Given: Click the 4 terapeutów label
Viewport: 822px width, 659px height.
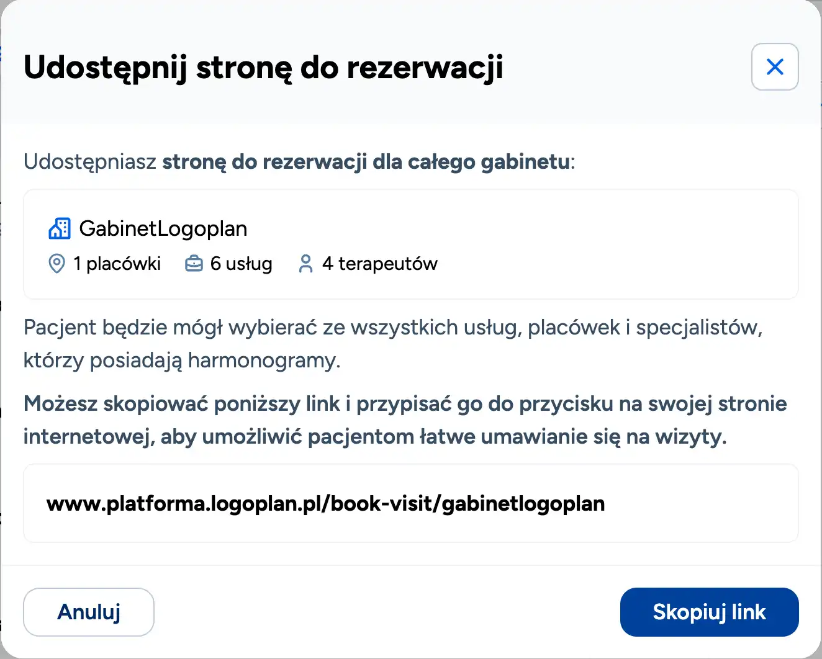Looking at the screenshot, I should tap(379, 263).
